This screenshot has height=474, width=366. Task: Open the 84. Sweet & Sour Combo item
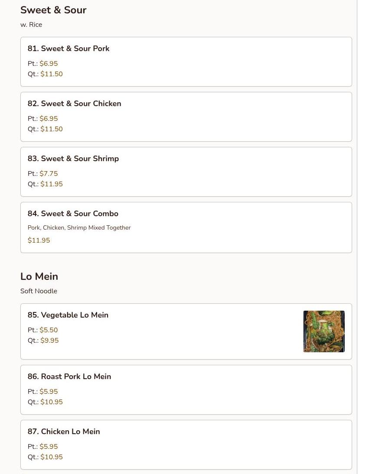point(73,214)
